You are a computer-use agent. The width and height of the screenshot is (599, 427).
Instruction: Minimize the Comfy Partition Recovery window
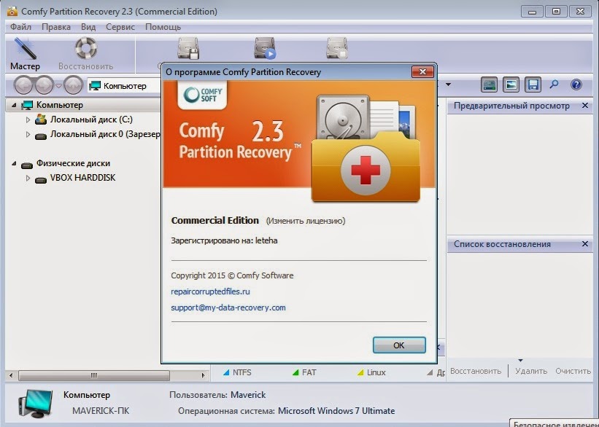pos(532,12)
